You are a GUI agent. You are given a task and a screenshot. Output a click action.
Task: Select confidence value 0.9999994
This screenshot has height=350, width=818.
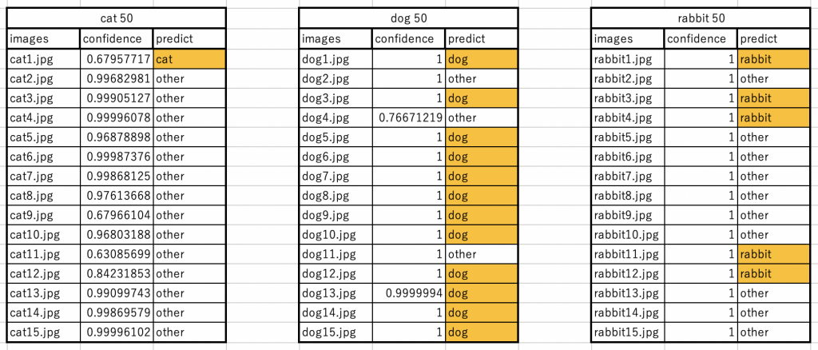pos(408,292)
